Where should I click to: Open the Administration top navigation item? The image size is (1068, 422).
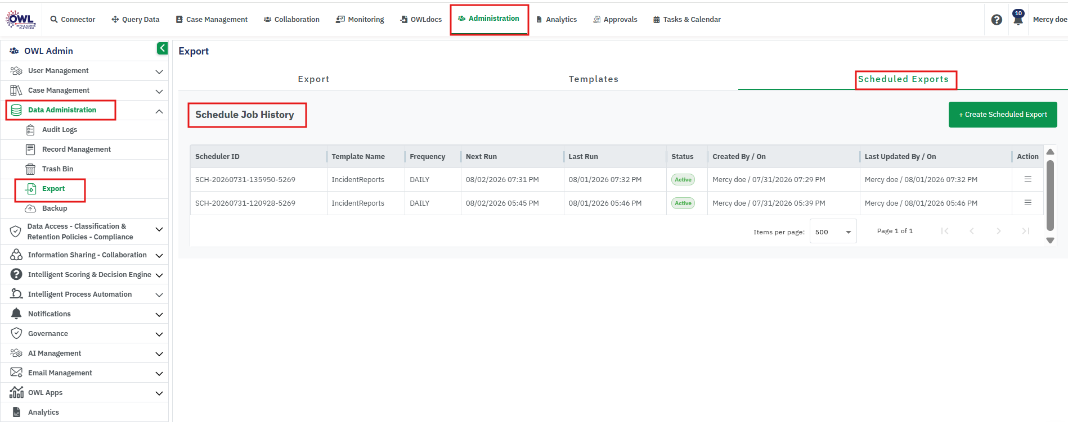(488, 19)
